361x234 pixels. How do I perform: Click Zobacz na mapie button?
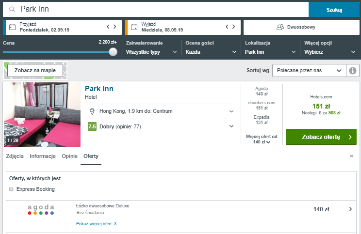[35, 70]
